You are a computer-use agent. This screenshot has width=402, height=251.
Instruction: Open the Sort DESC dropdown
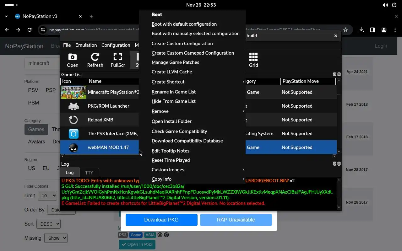49,224
